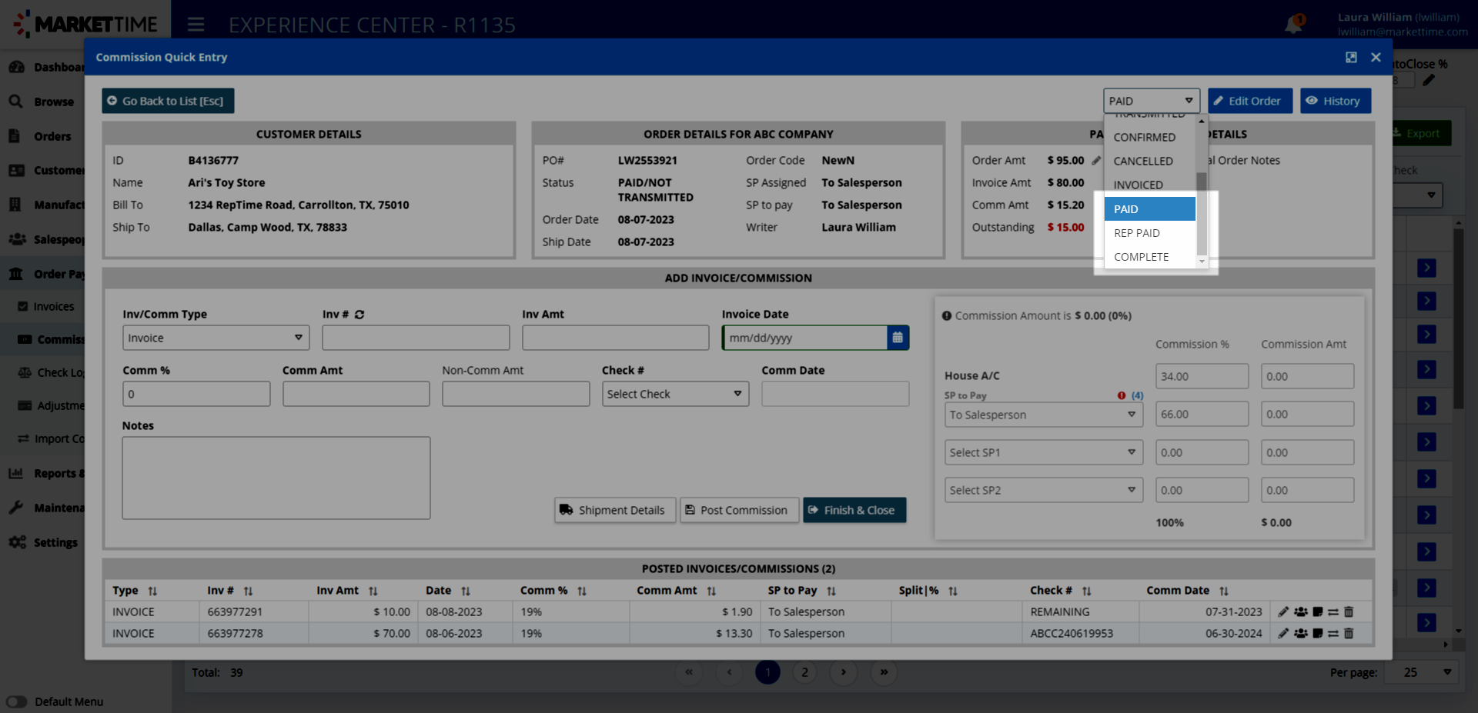Edit the invoice 663977291 row with pencil icon
The height and width of the screenshot is (713, 1478).
(1283, 612)
